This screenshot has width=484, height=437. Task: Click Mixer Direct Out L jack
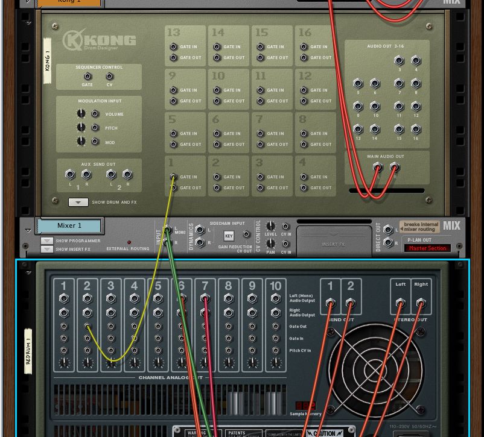388,230
